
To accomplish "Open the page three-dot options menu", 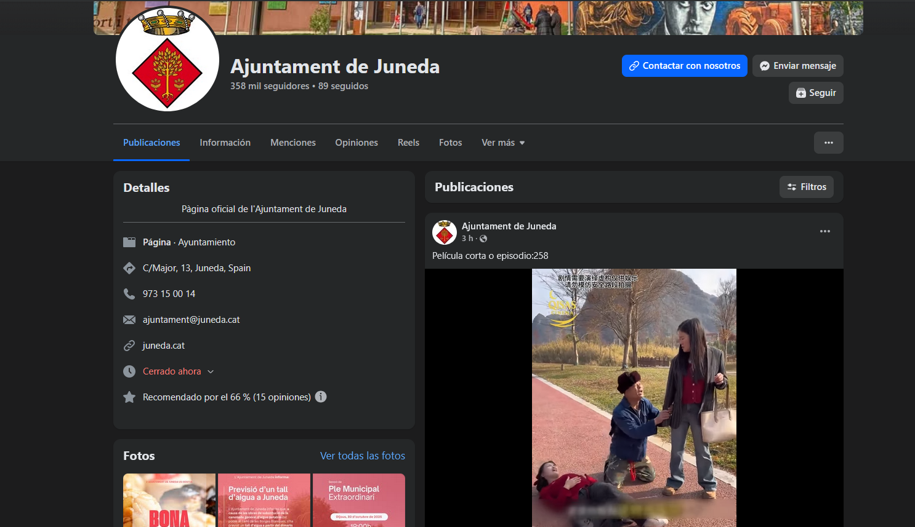I will pyautogui.click(x=828, y=143).
